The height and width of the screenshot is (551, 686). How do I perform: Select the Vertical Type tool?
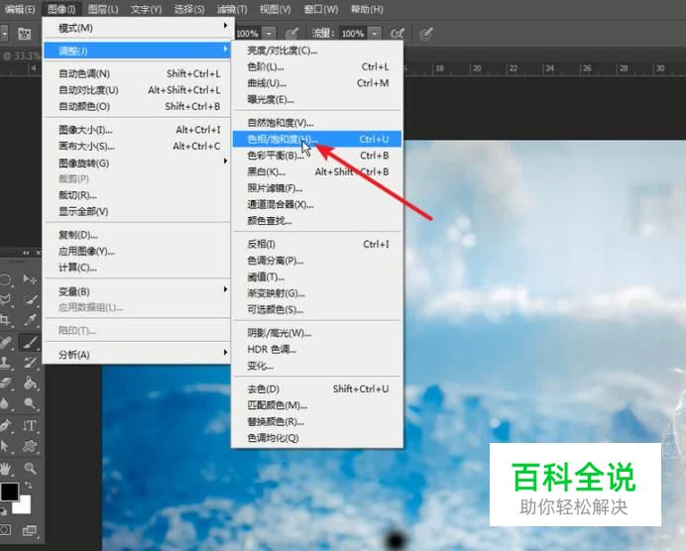pyautogui.click(x=30, y=425)
